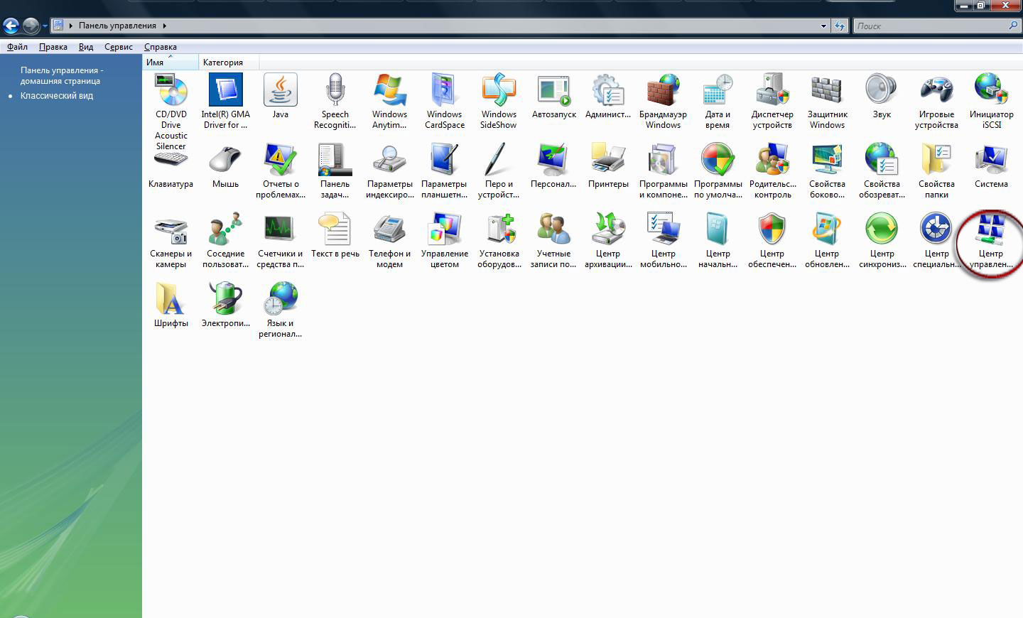Open Инициатор iSCSI icon
This screenshot has width=1023, height=618.
point(992,91)
